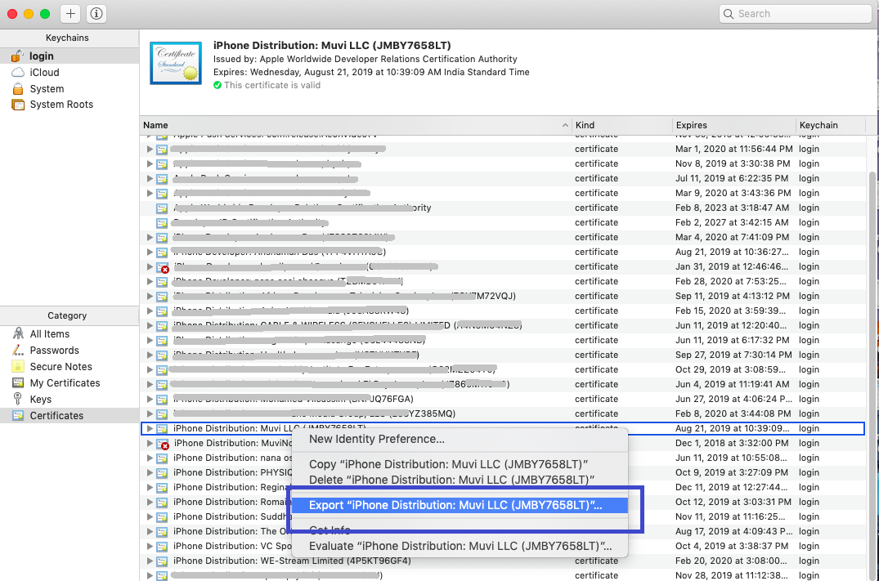Viewport: 879px width, 581px height.
Task: Click expiry Jun 11, 2019 at 12:20:40
Action: [731, 325]
